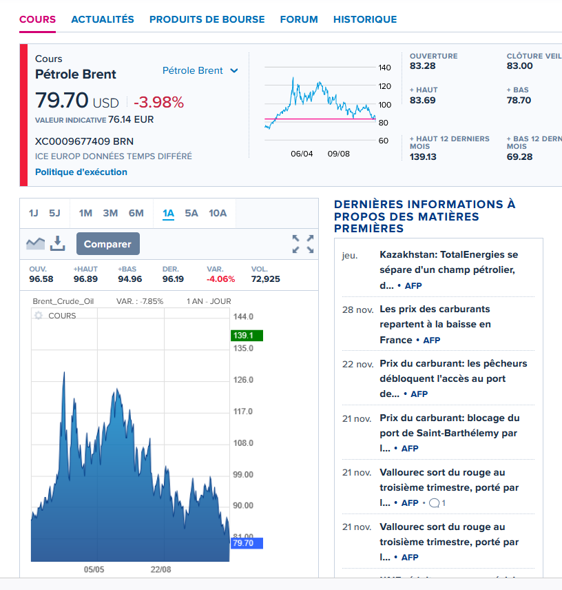Open the FORUM tab
Viewport: 562px width, 590px height.
coord(299,19)
